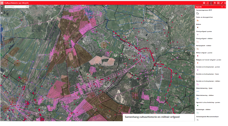Open the layer list widget
This screenshot has width=228, height=126.
[215, 3]
